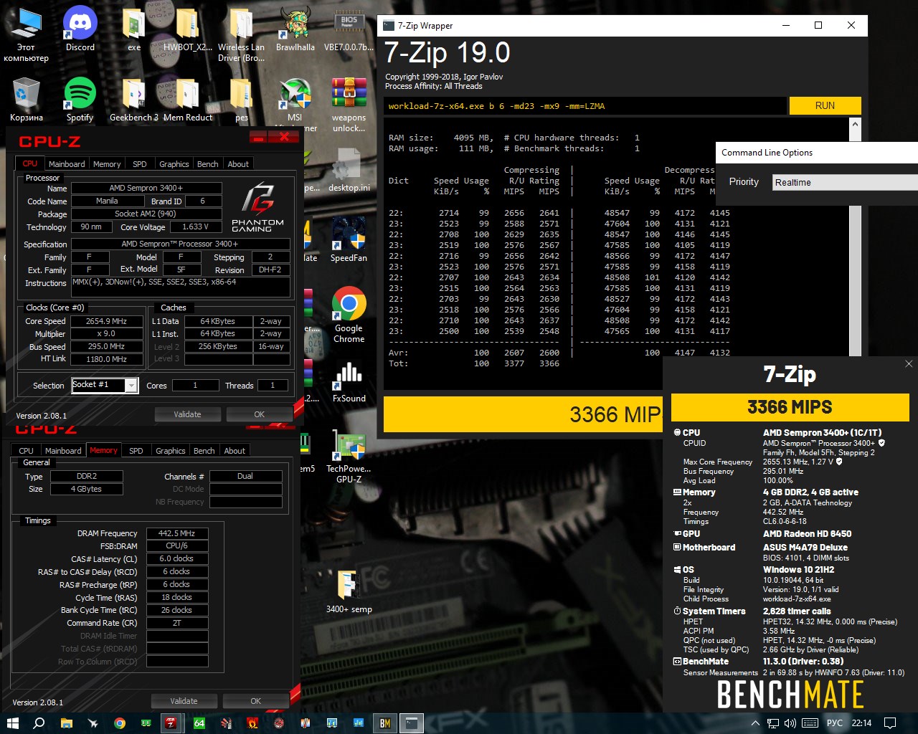918x734 pixels.
Task: Select the HWBOT_X2 folder on desktop
Action: pyautogui.click(x=188, y=29)
